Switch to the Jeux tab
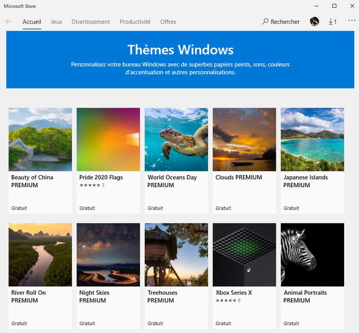The height and width of the screenshot is (333, 359). (56, 22)
